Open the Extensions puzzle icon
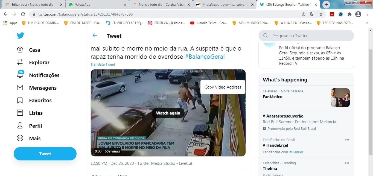 coord(349,14)
